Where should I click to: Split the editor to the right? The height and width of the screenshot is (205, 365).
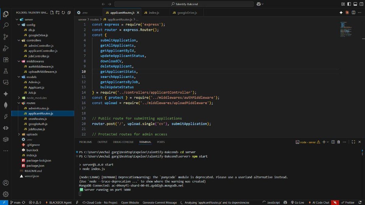(x=353, y=13)
